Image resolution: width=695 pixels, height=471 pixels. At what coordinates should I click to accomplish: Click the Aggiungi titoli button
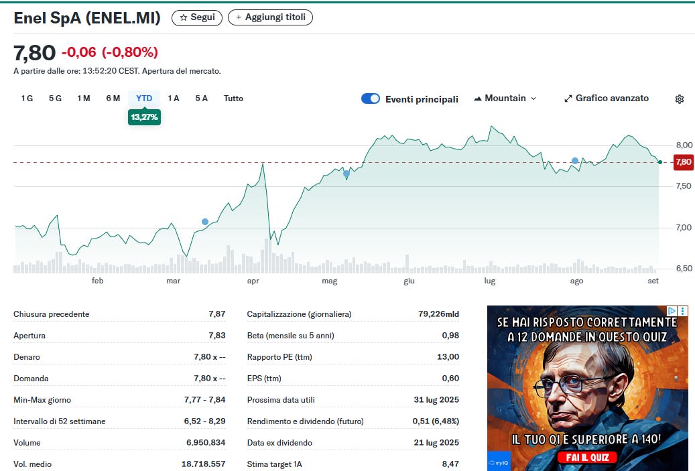click(x=270, y=17)
